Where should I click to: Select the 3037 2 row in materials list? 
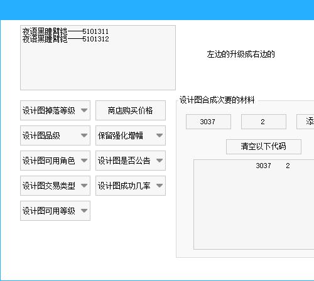click(254, 166)
